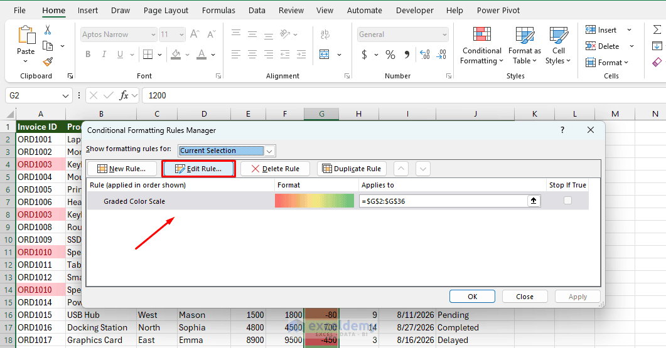The width and height of the screenshot is (666, 348).
Task: Confirm with the OK button
Action: tap(472, 296)
